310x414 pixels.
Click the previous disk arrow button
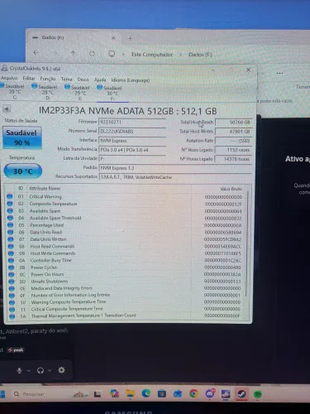[7, 108]
